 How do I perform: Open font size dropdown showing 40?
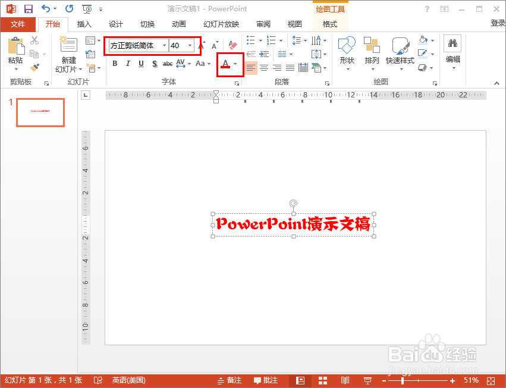tap(190, 46)
